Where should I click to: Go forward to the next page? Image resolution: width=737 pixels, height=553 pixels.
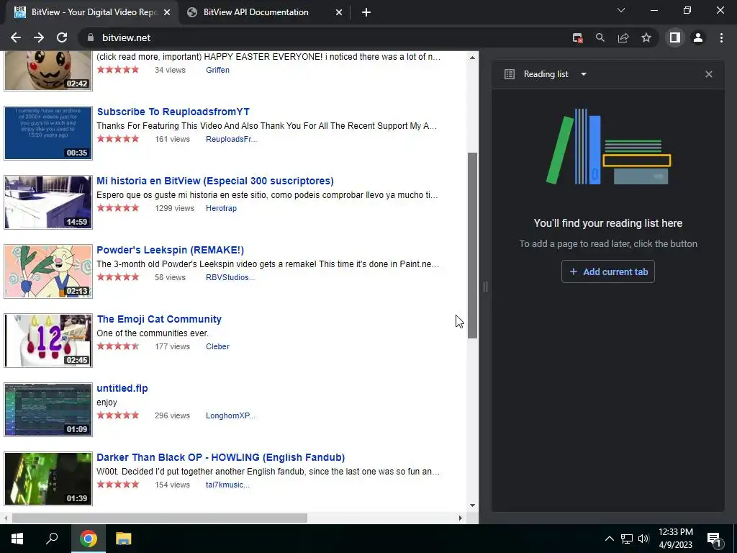[x=39, y=37]
